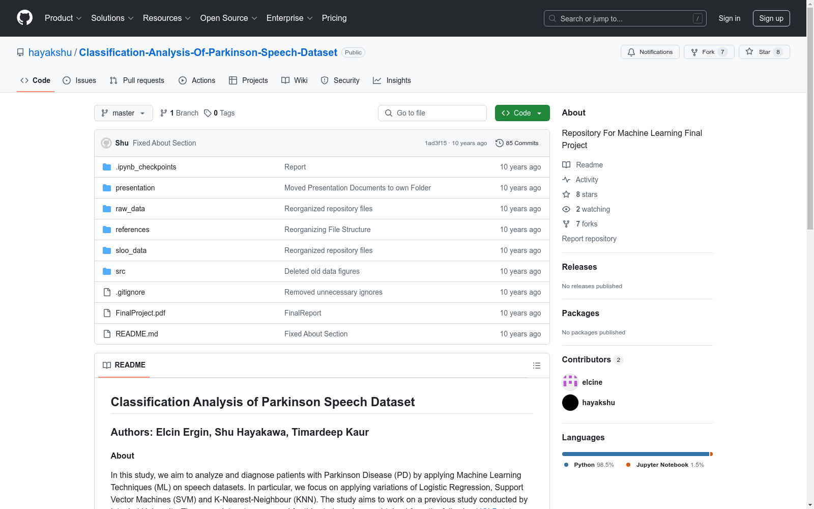Click the Jupyter Notebook 1.5% language legend

(x=665, y=465)
